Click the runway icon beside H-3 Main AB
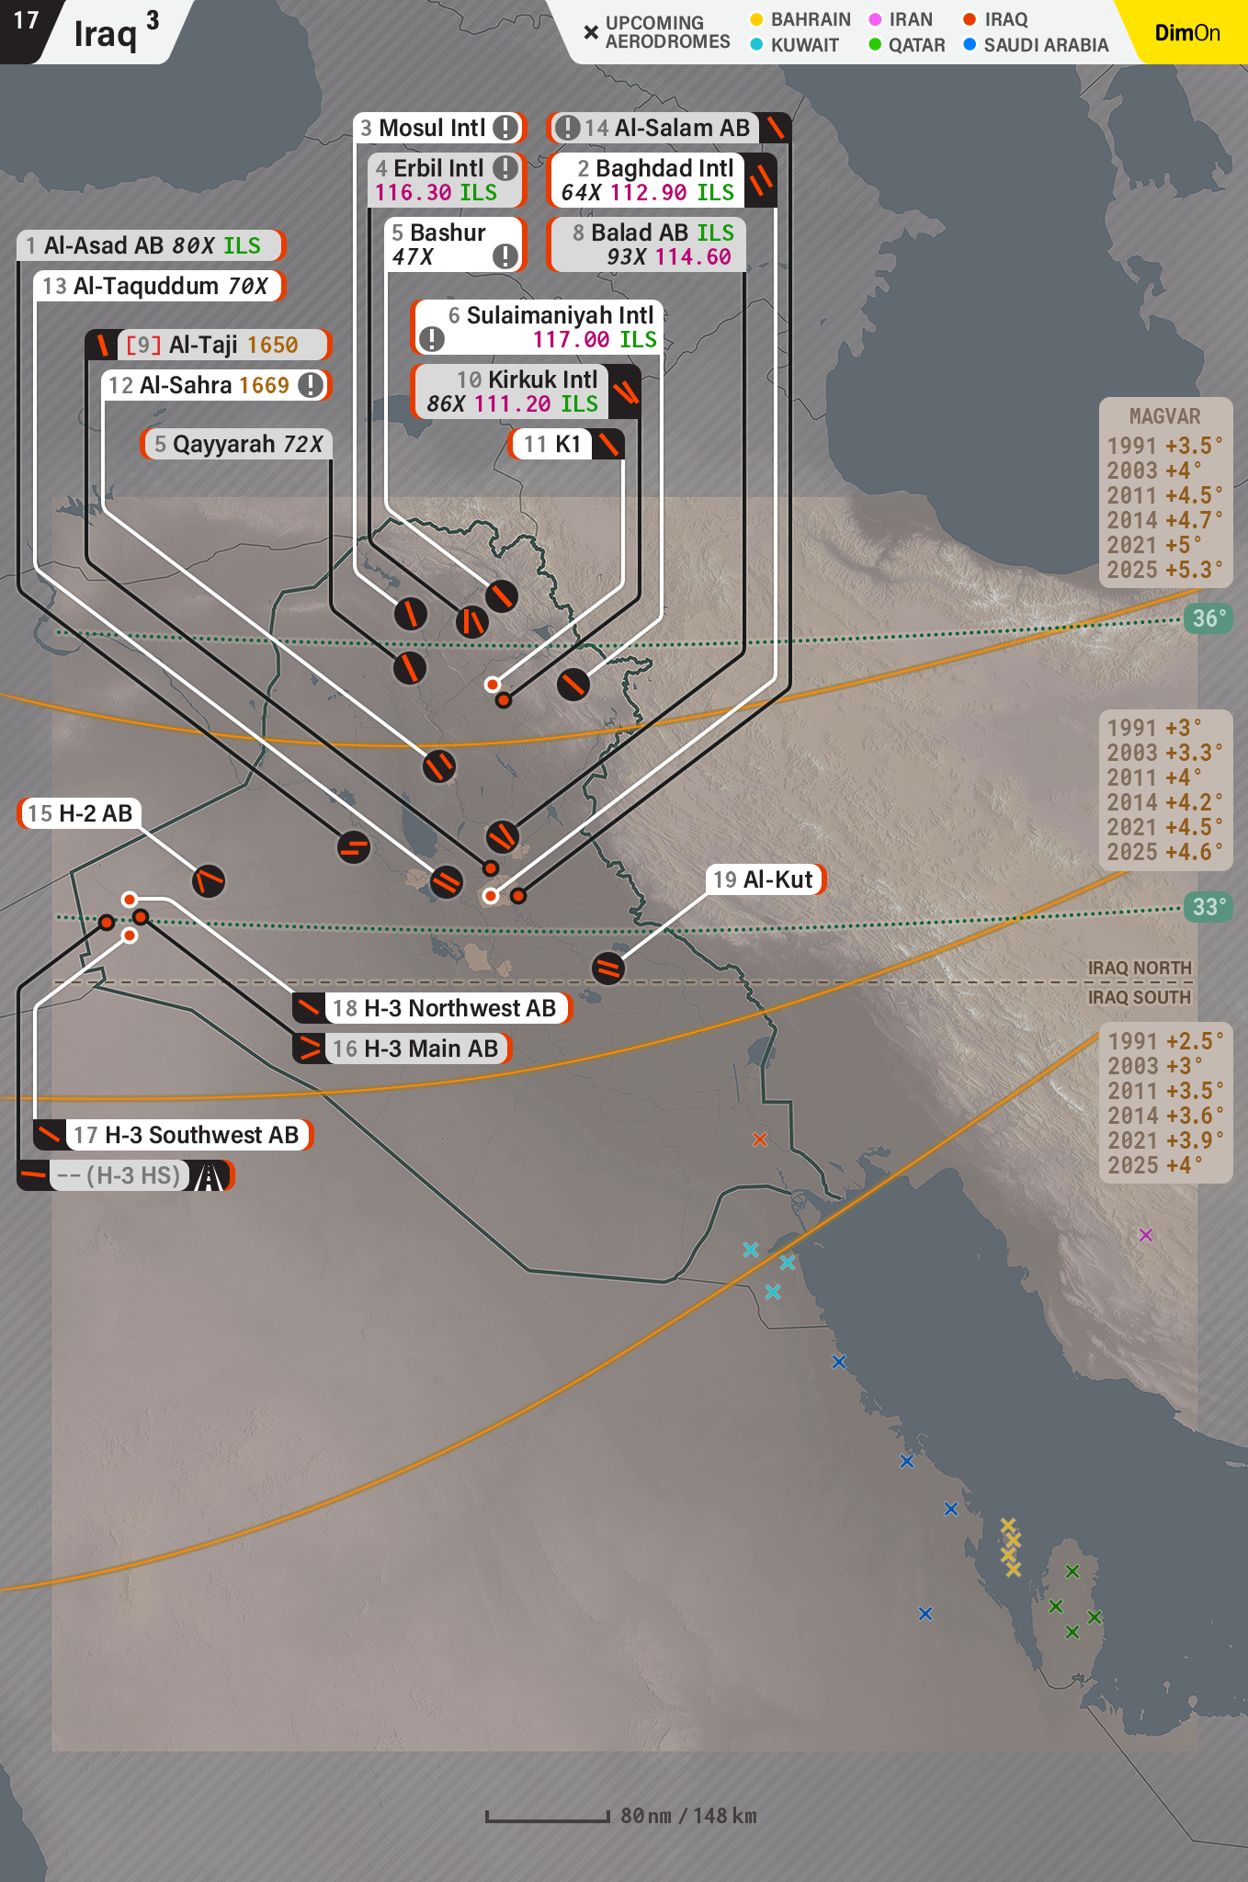The image size is (1248, 1882). (x=310, y=1049)
